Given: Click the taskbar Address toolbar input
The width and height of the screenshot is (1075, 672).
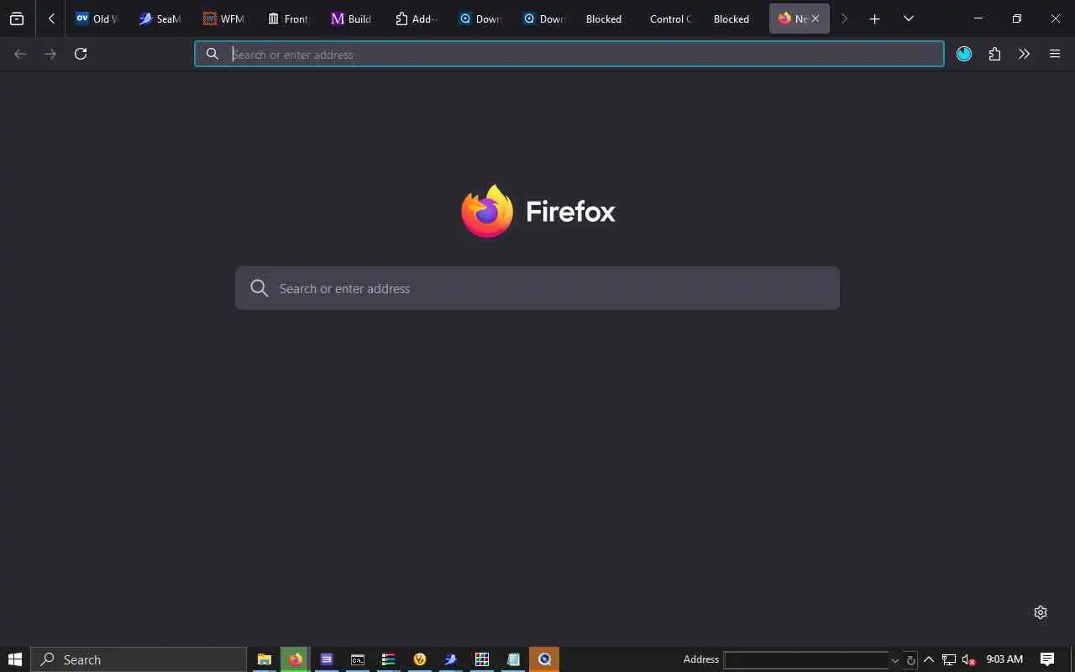Looking at the screenshot, I should (806, 660).
